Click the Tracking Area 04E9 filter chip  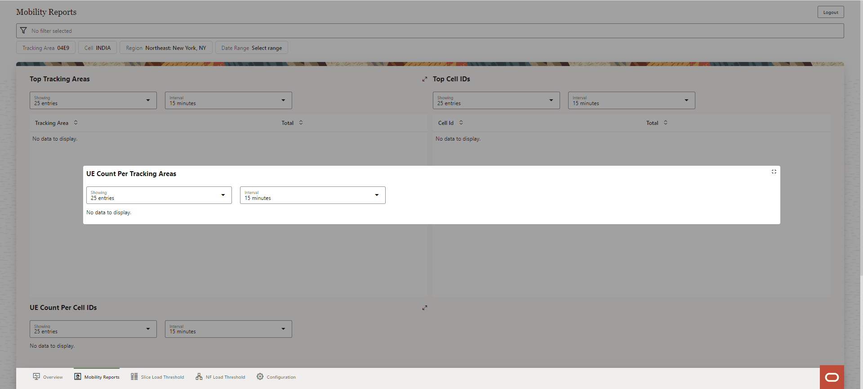(x=46, y=48)
